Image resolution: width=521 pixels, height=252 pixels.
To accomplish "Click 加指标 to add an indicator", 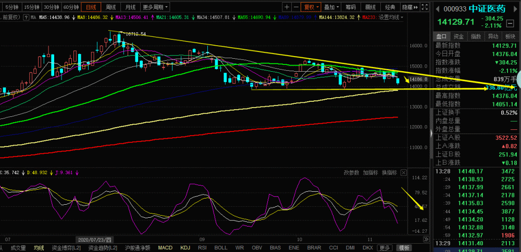I will click(370, 173).
